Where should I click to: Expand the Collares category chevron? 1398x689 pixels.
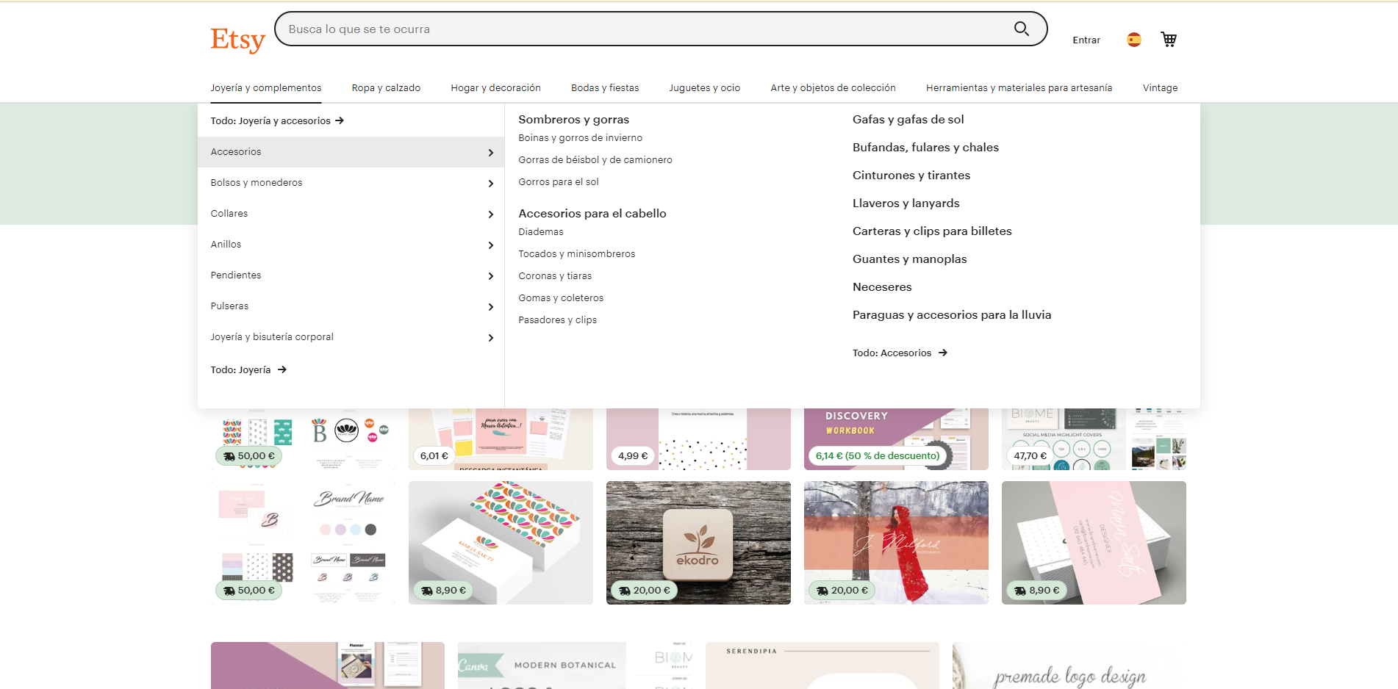tap(491, 214)
